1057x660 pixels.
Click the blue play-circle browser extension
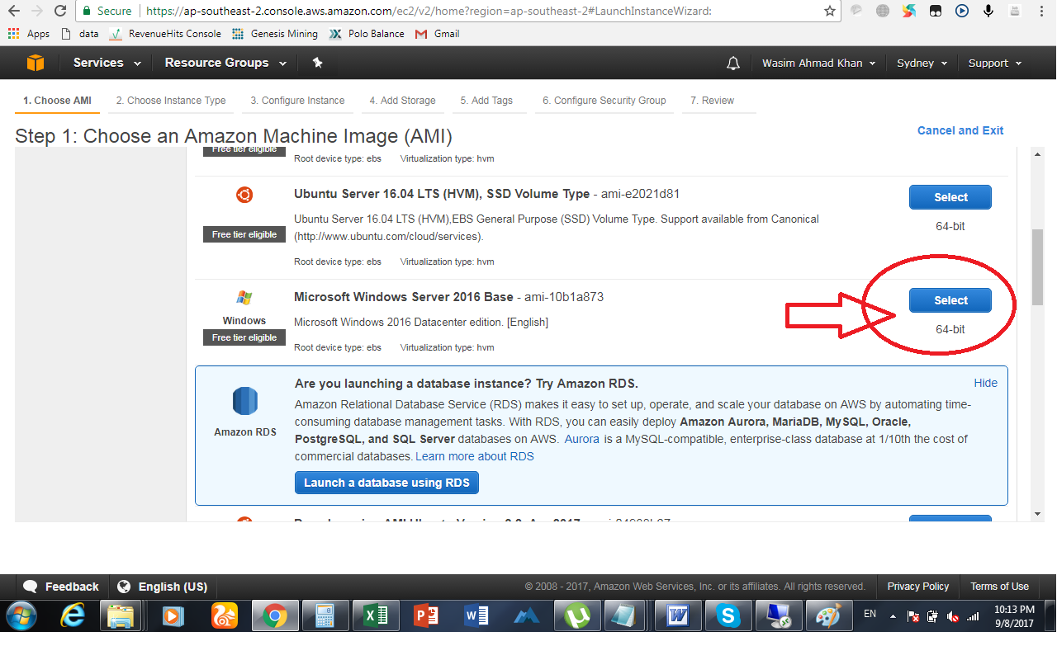[x=962, y=11]
